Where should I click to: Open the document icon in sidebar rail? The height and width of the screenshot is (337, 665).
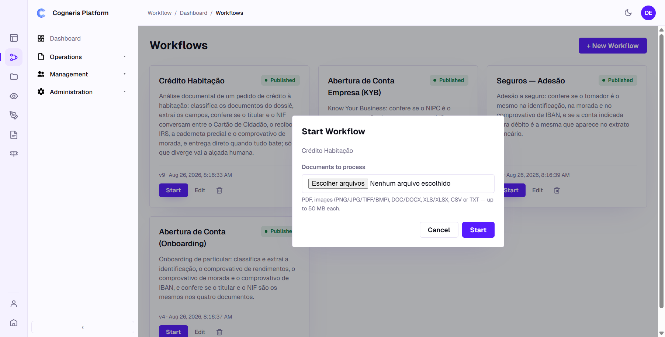[x=14, y=135]
